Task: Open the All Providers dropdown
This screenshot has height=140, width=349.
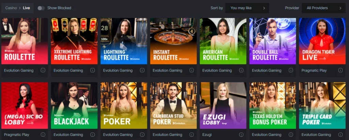Action: [x=324, y=8]
